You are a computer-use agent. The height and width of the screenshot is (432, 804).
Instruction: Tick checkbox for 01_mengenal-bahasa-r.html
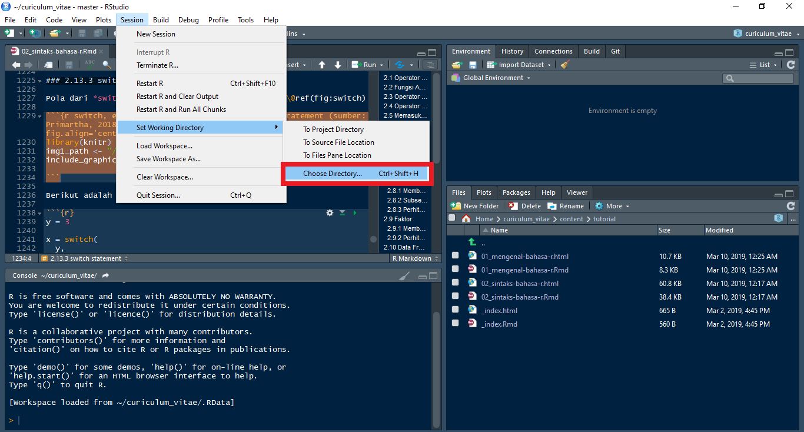tap(455, 256)
